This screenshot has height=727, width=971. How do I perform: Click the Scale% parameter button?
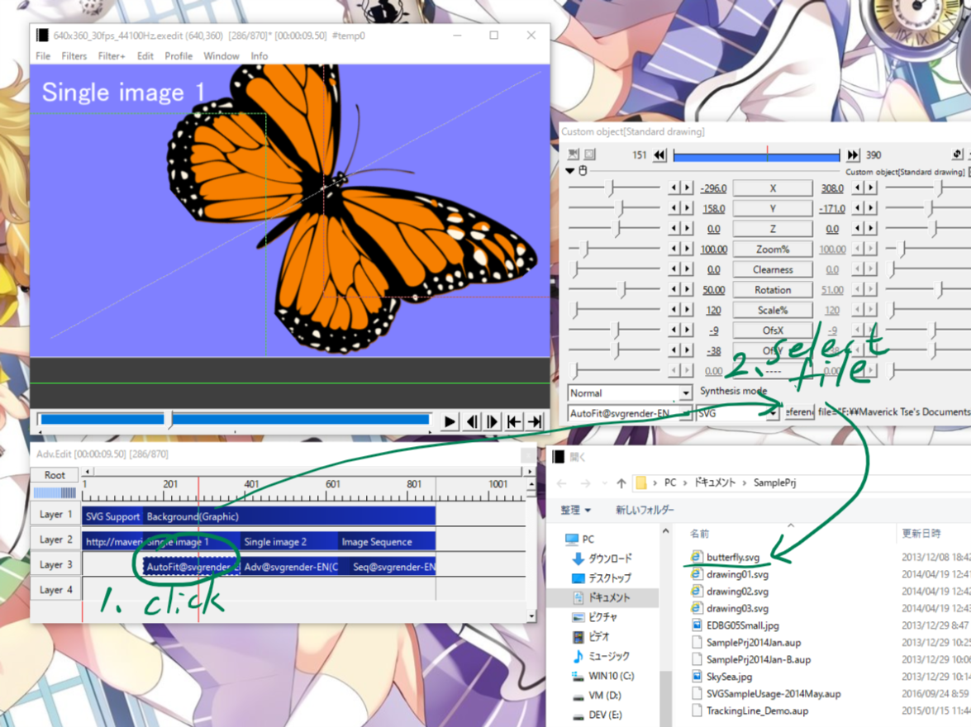coord(773,310)
